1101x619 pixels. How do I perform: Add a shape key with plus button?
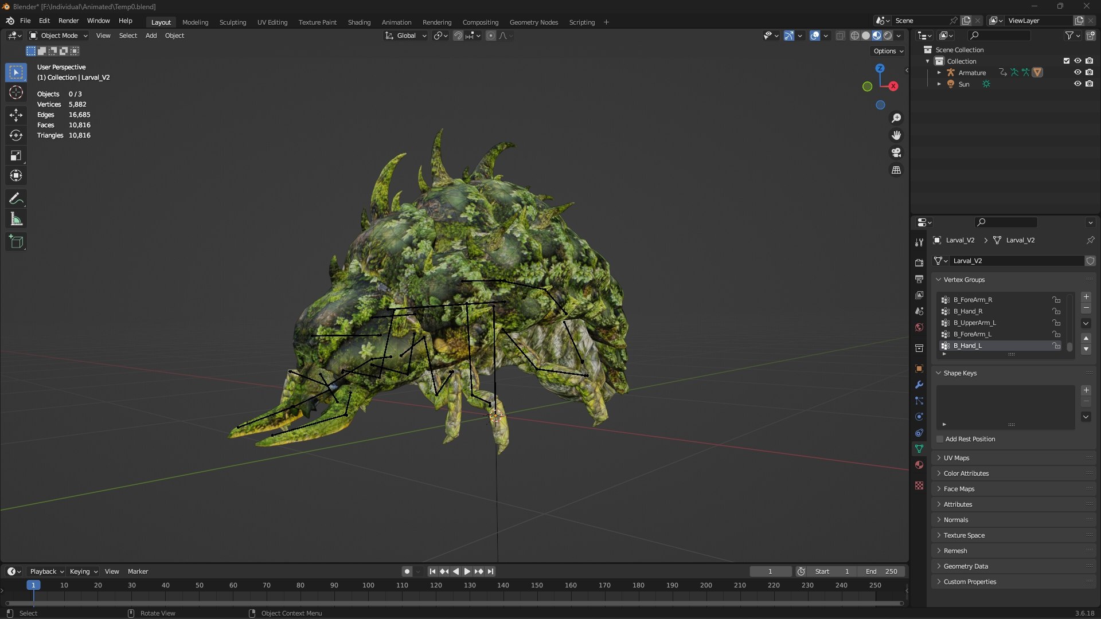tap(1086, 390)
